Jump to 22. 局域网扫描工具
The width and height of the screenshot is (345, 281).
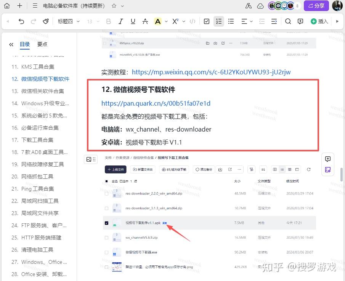[x=35, y=201]
